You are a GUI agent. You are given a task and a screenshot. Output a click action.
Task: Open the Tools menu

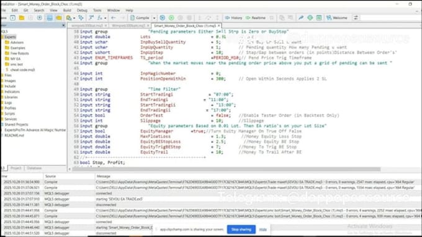(97, 10)
